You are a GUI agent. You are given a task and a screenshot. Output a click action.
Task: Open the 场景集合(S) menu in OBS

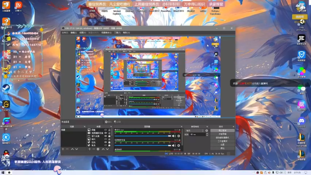coord(107,33)
